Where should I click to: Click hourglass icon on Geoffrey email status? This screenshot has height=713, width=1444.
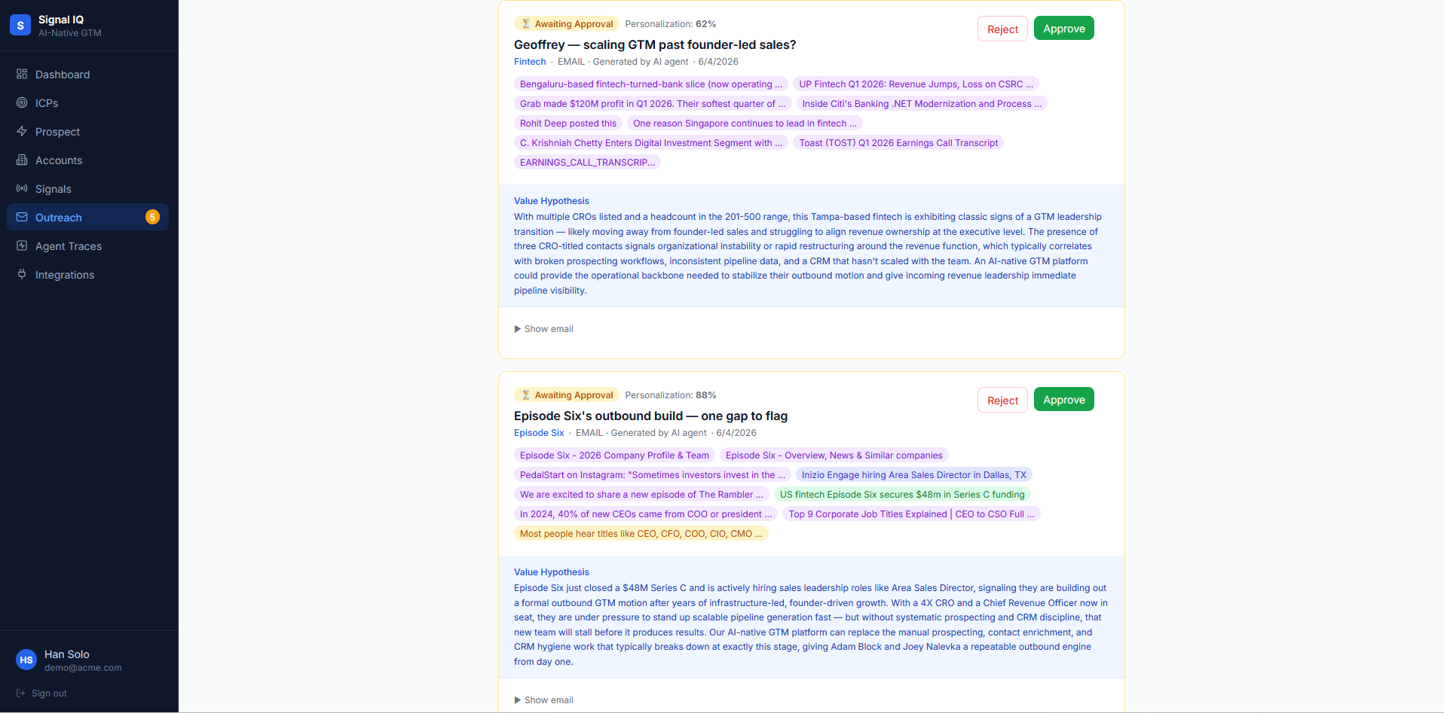526,24
